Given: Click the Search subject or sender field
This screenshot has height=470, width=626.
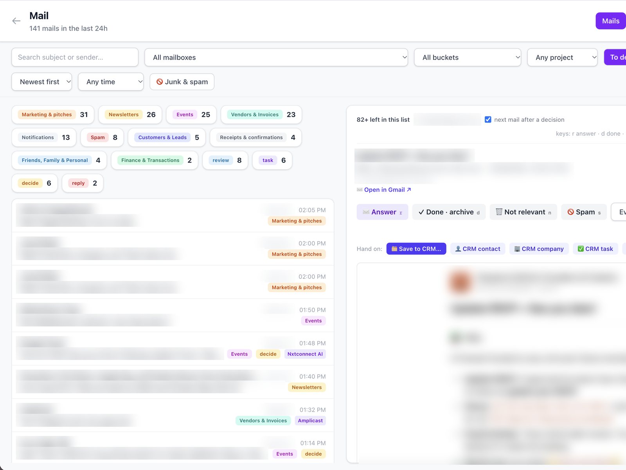Looking at the screenshot, I should point(75,58).
